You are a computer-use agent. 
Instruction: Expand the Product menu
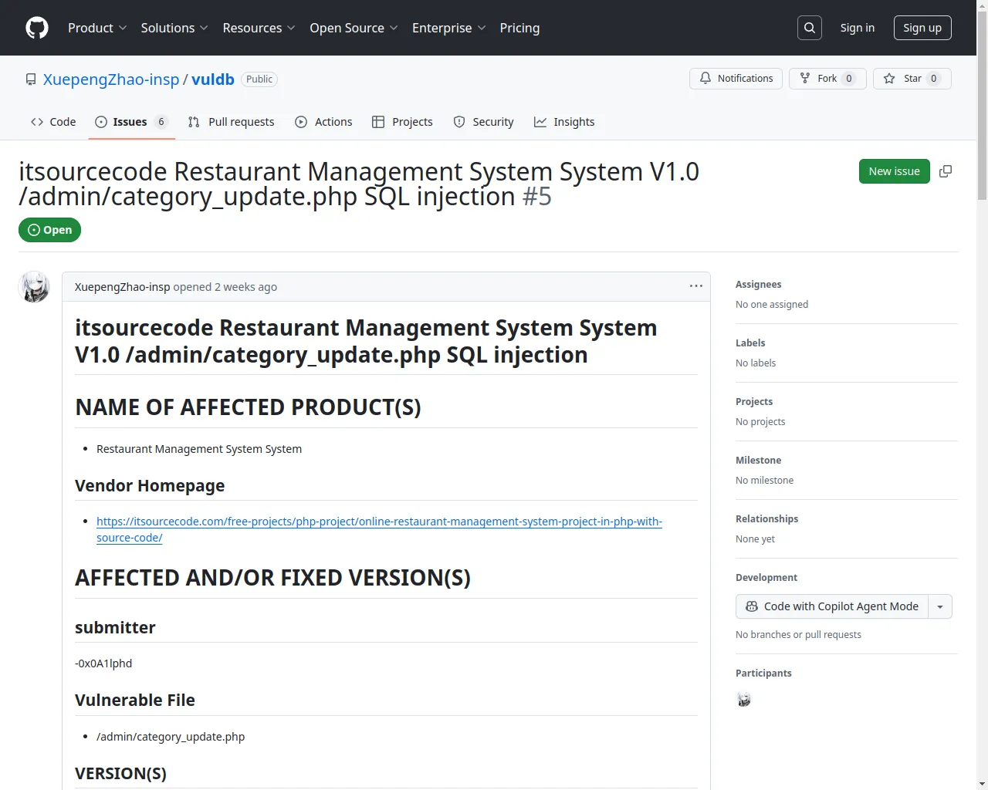(97, 28)
